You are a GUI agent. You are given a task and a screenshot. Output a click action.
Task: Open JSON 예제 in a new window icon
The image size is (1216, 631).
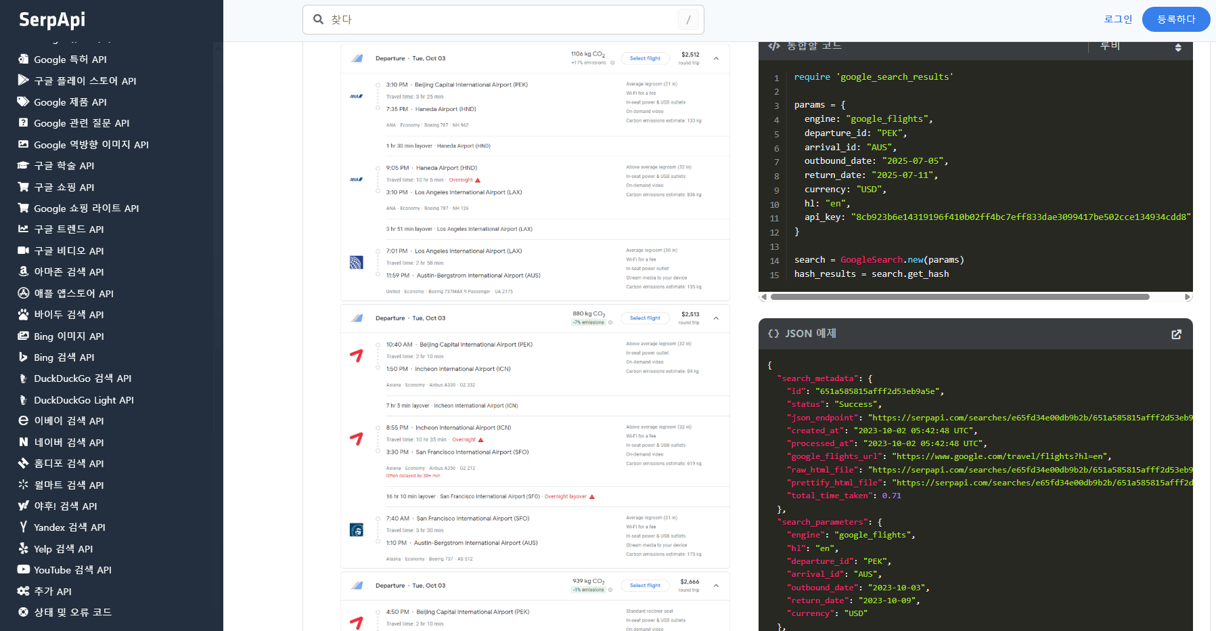(x=1177, y=334)
